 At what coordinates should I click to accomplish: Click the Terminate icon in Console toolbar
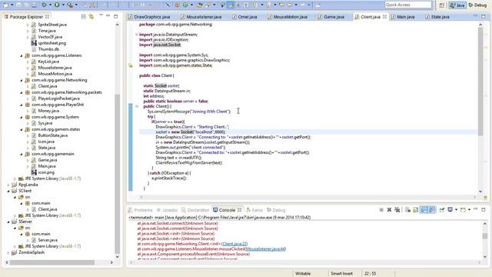tap(381, 209)
